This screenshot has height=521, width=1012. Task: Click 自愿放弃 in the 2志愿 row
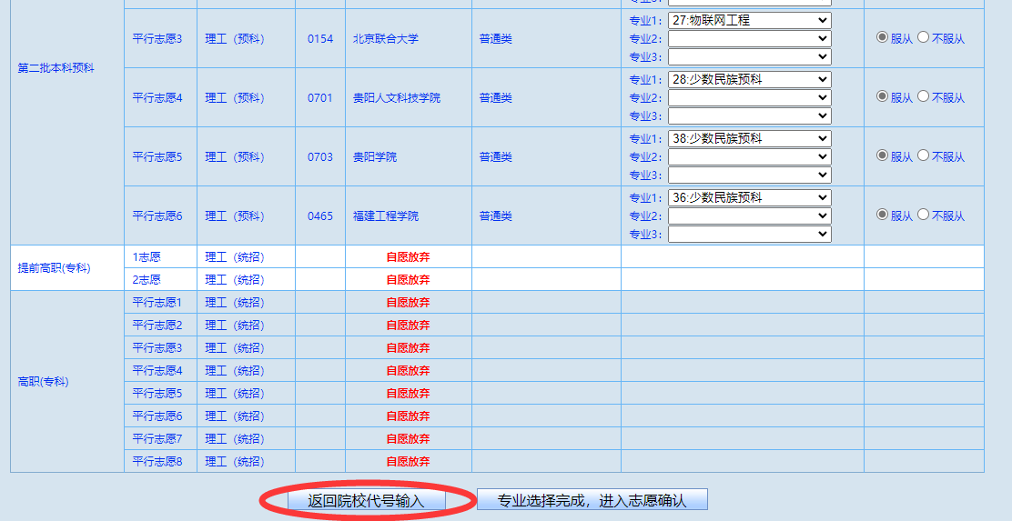point(408,280)
